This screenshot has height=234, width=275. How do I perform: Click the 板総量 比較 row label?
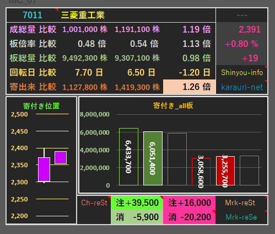click(x=33, y=58)
